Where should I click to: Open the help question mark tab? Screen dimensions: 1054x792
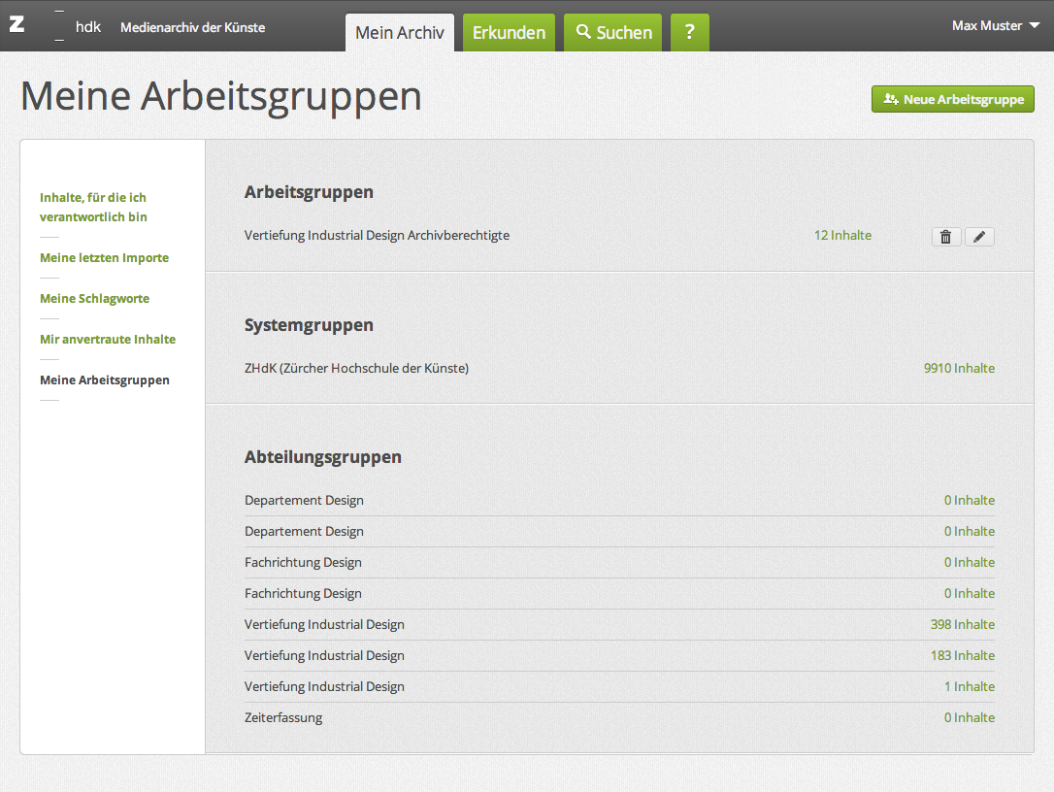pyautogui.click(x=689, y=33)
